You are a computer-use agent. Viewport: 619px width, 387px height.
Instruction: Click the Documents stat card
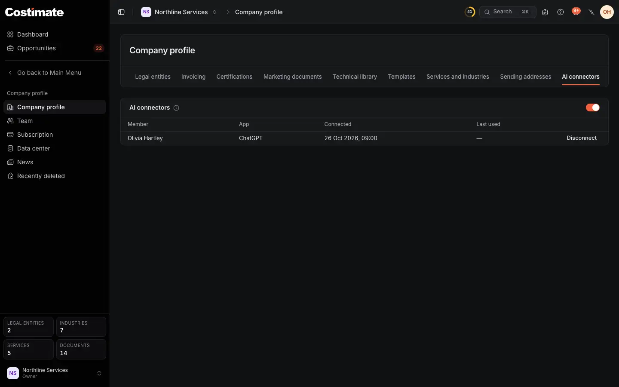[81, 349]
